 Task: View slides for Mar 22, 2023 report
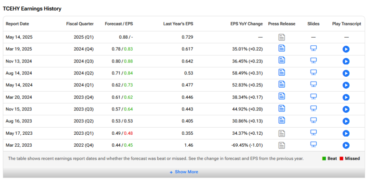point(313,144)
